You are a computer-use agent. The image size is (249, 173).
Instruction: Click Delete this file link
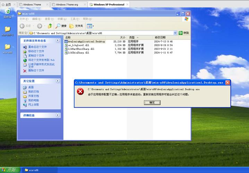pos(36,70)
